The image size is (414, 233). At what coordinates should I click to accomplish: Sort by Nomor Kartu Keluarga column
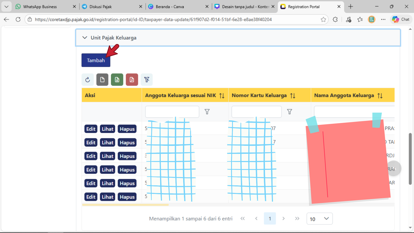click(293, 96)
